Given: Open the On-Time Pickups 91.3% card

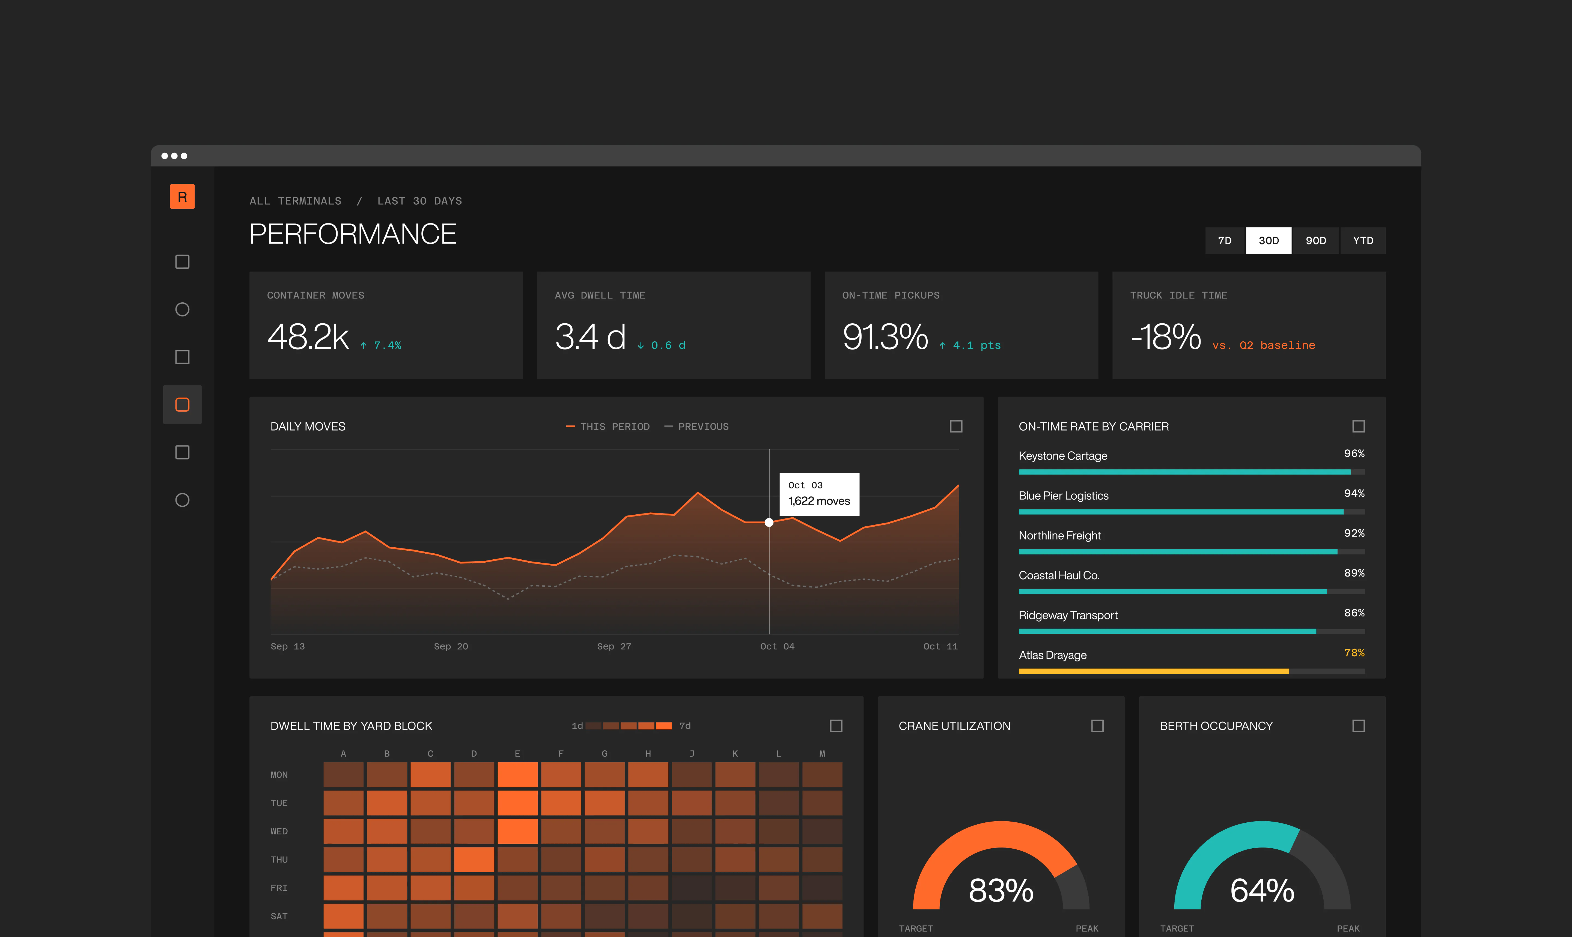Looking at the screenshot, I should coord(961,325).
